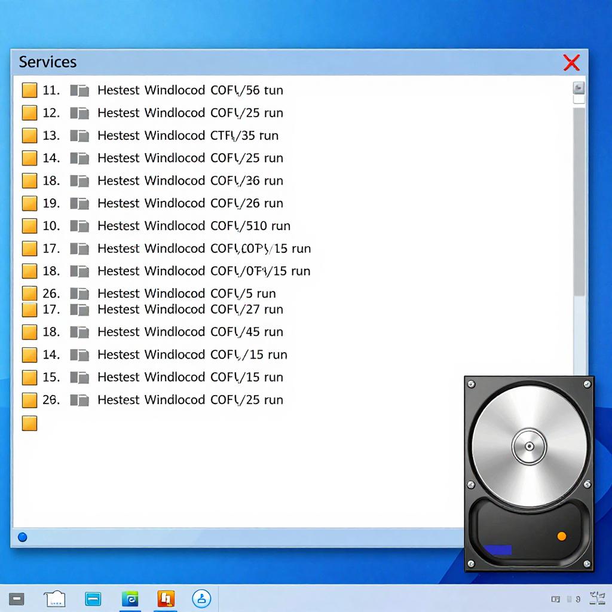Select row 26. "Hestest Windlocod COFl/25 run"
This screenshot has height=612, width=612.
click(x=190, y=400)
